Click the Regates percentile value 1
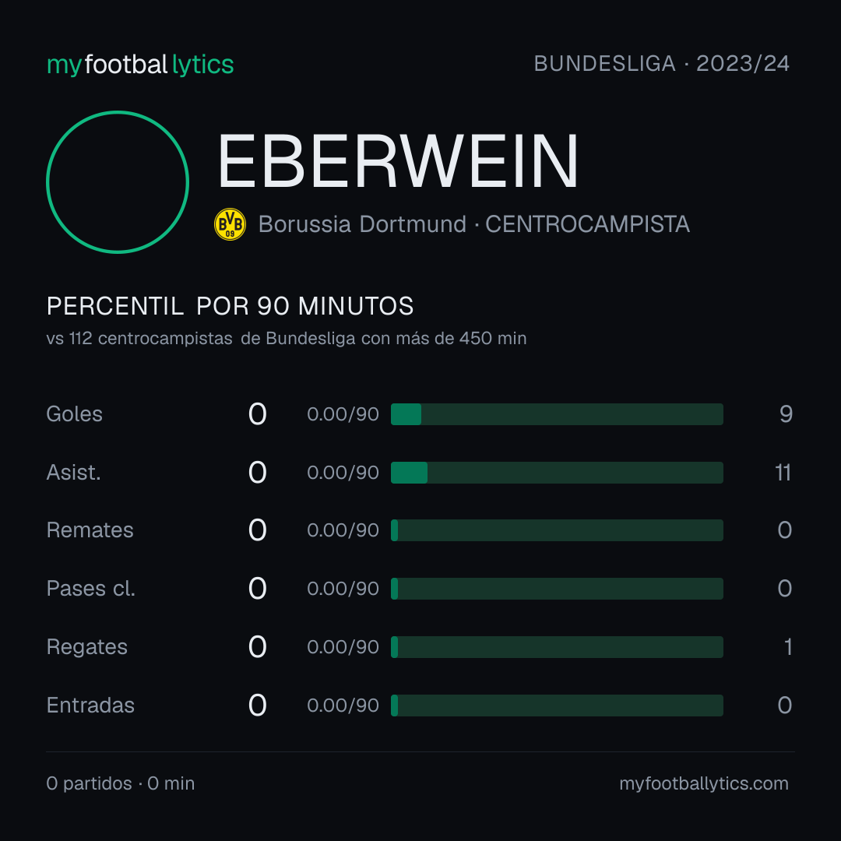This screenshot has width=841, height=841. pyautogui.click(x=788, y=647)
